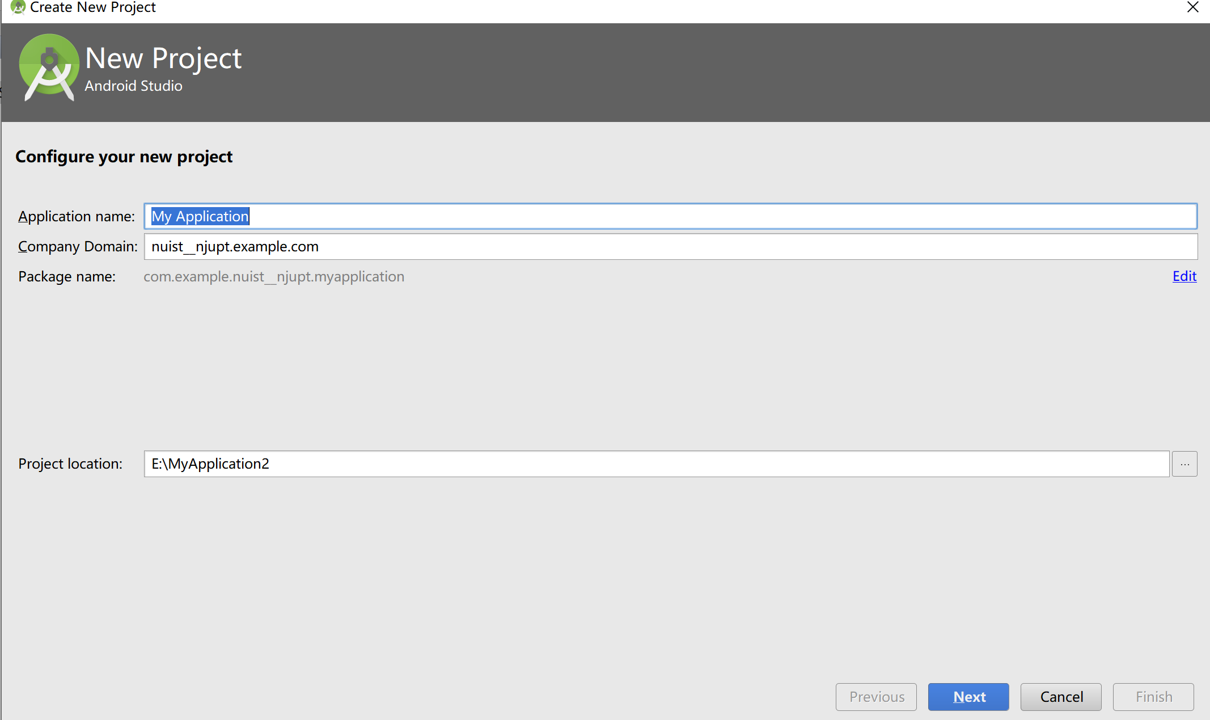Click the Finish button

point(1153,697)
